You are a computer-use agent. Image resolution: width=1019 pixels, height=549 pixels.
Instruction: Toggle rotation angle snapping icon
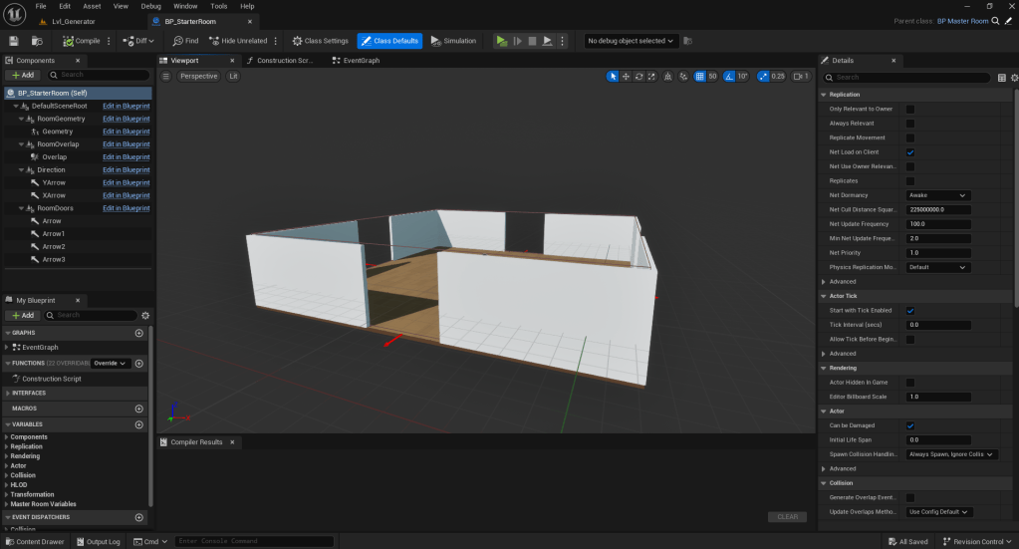[x=728, y=76]
